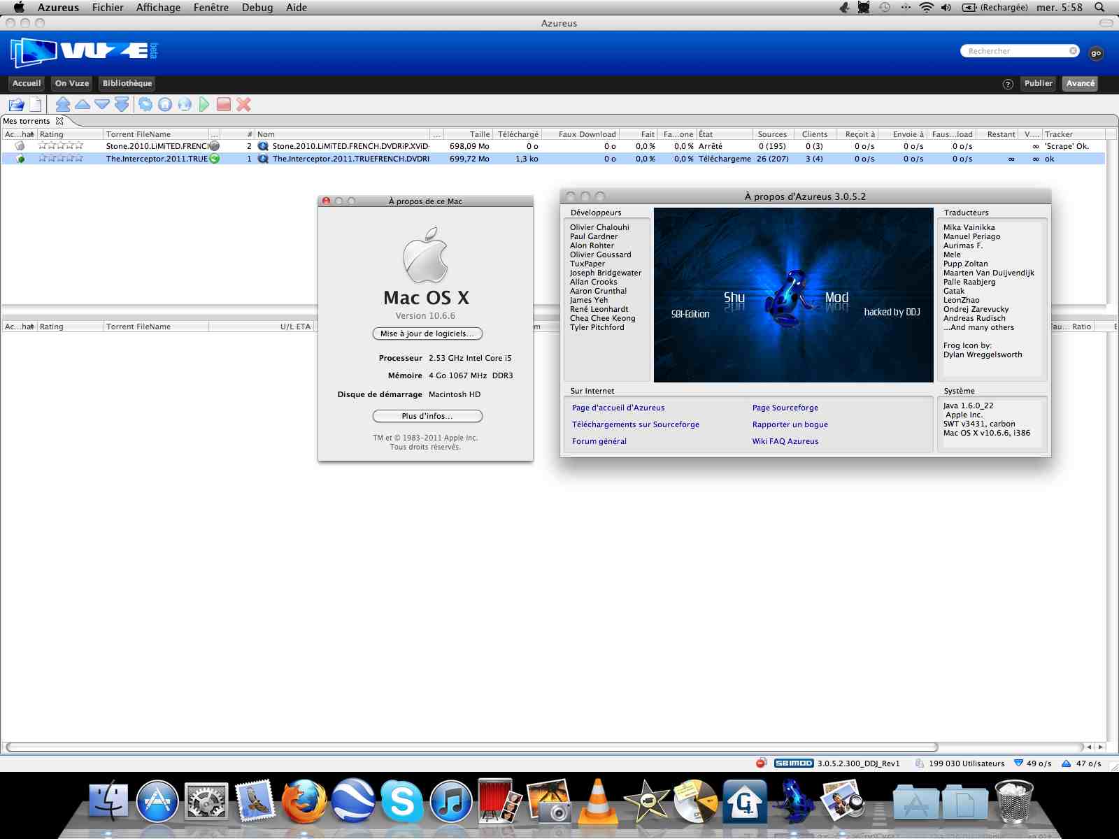Click the 199 030 Utilisateurs status entry

pyautogui.click(x=960, y=763)
